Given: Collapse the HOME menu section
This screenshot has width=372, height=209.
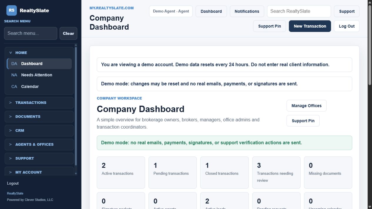Looking at the screenshot, I should pyautogui.click(x=39, y=53).
